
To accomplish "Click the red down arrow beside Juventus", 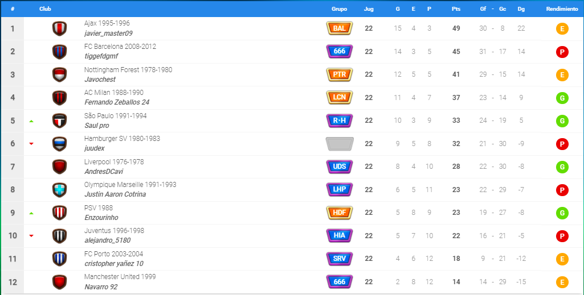I will (31, 236).
